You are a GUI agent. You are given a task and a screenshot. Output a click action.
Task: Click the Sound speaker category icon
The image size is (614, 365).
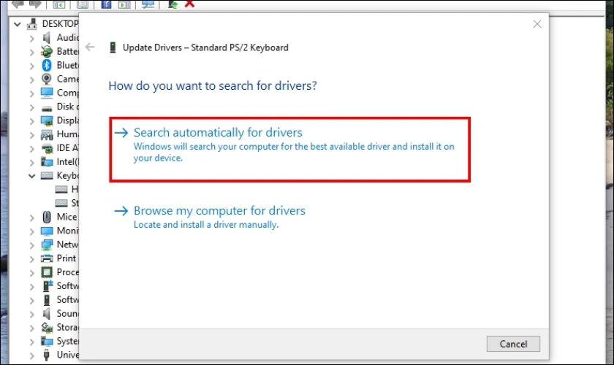point(47,313)
